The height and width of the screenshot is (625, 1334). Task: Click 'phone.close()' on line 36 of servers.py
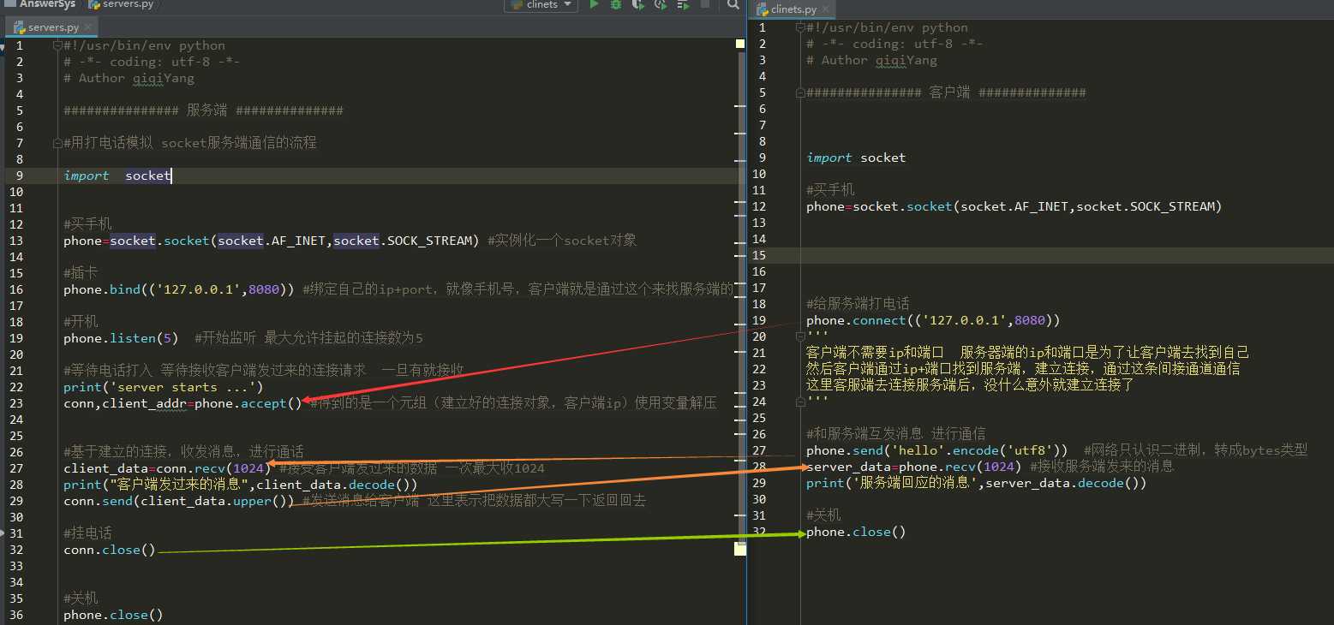click(113, 615)
